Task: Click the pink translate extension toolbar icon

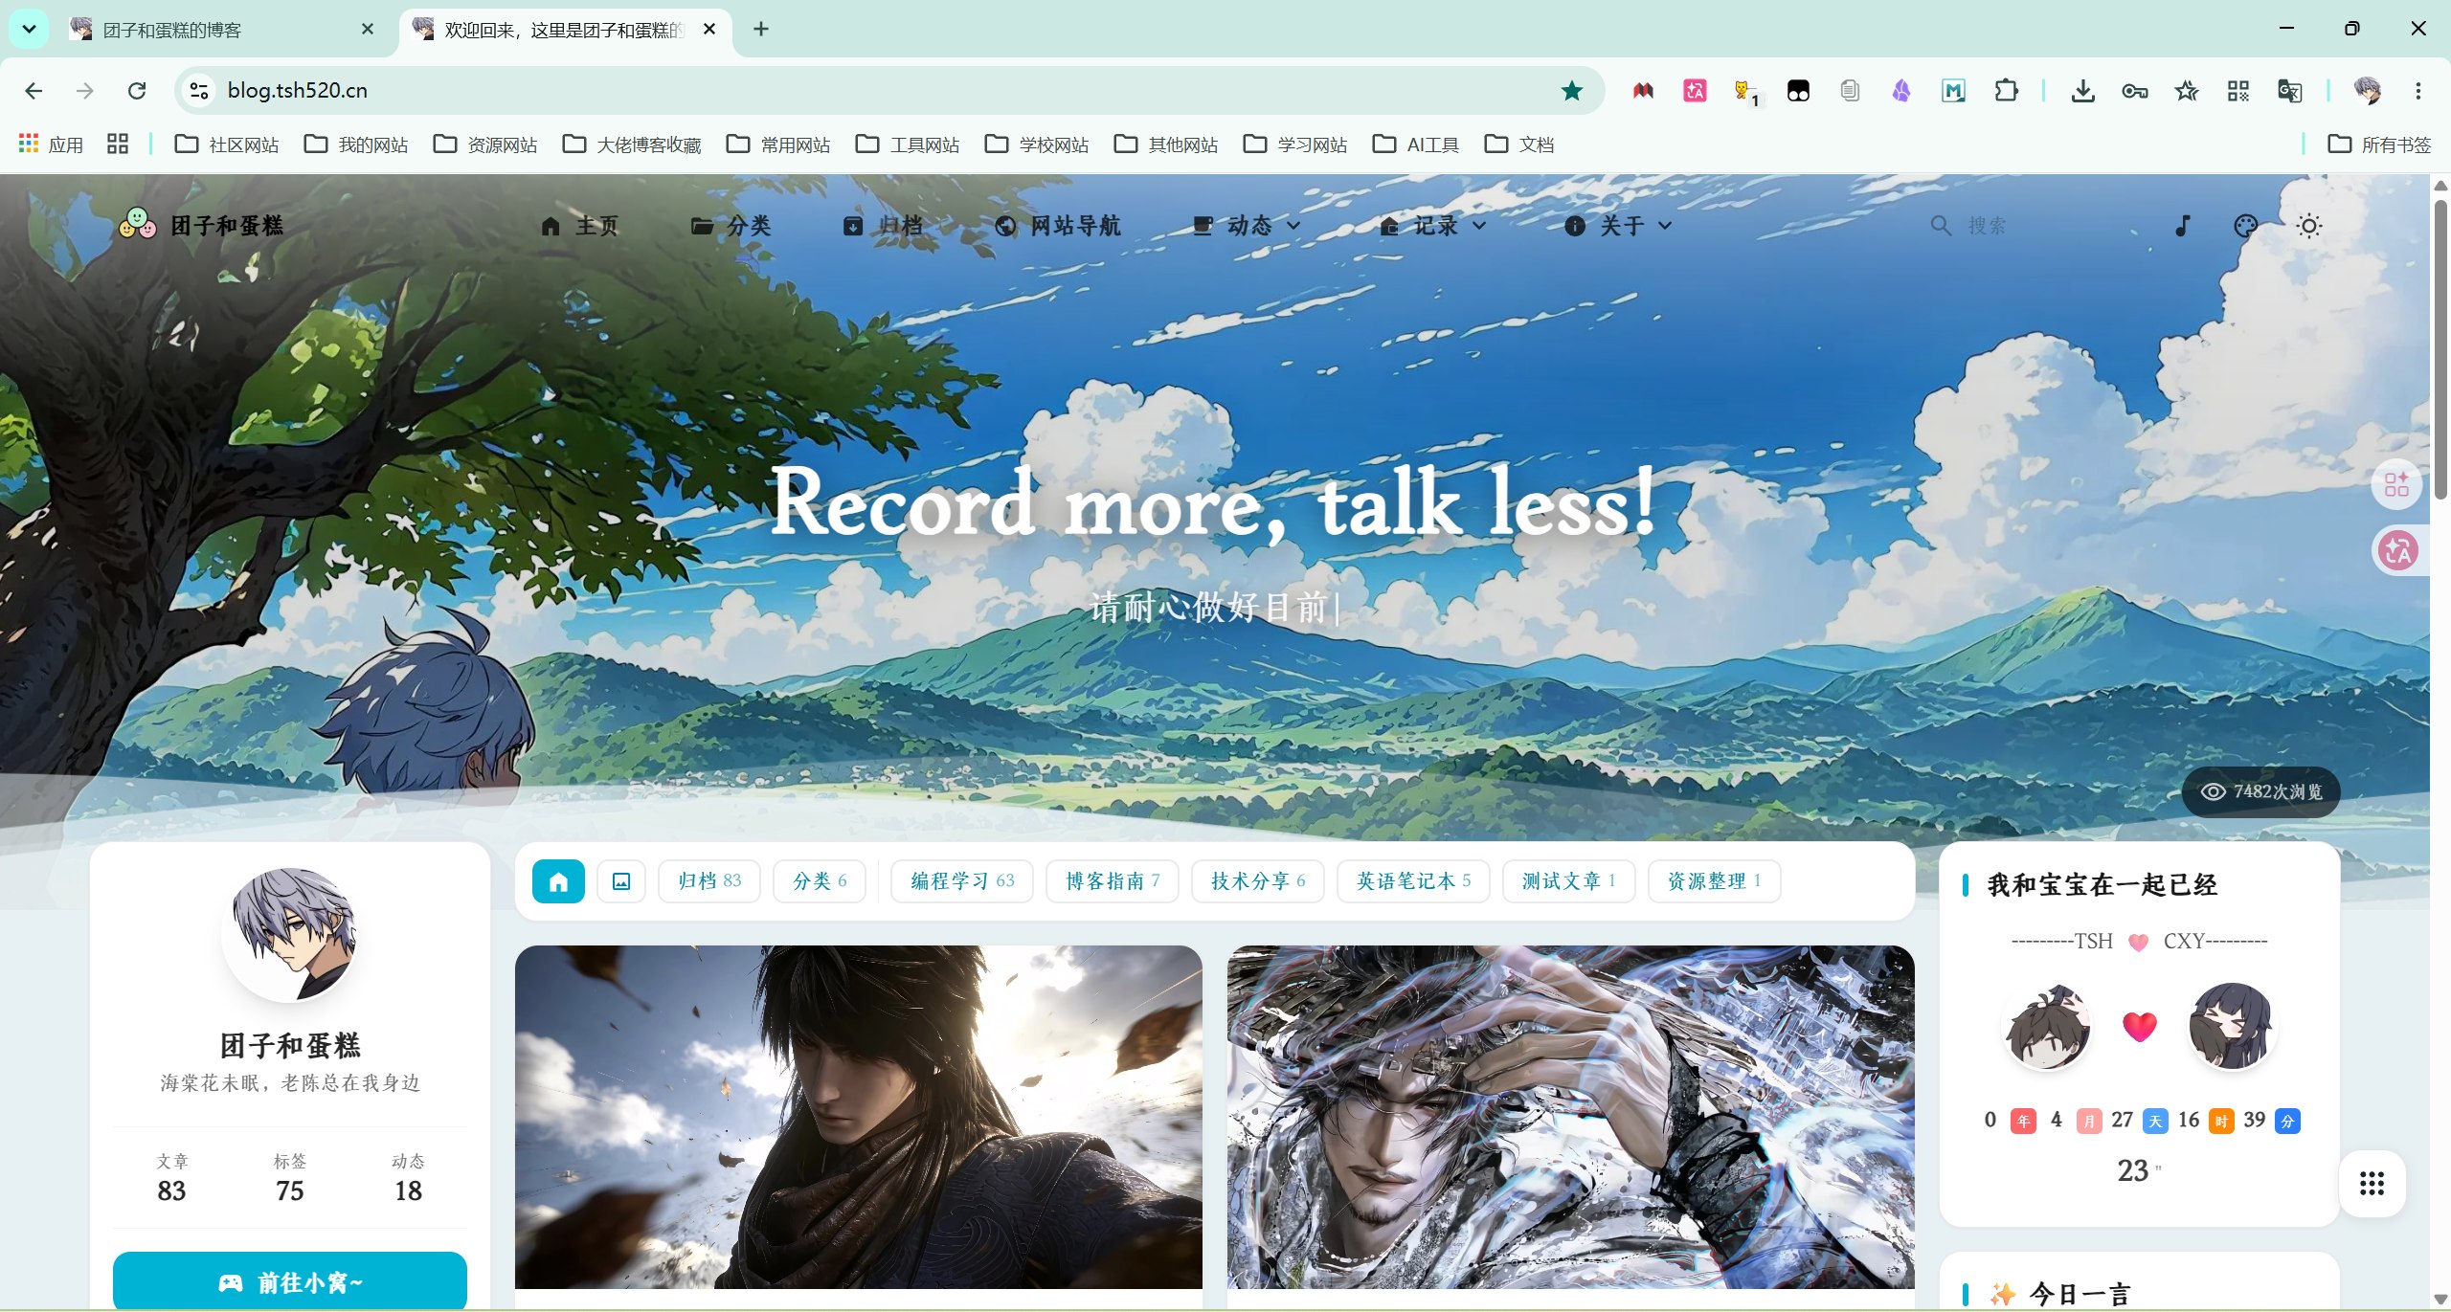Action: pyautogui.click(x=1695, y=91)
